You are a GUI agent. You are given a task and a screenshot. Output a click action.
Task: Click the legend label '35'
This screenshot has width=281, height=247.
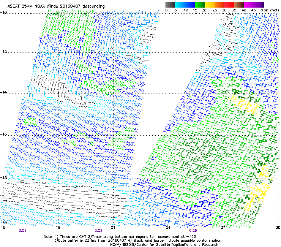[x=234, y=10]
